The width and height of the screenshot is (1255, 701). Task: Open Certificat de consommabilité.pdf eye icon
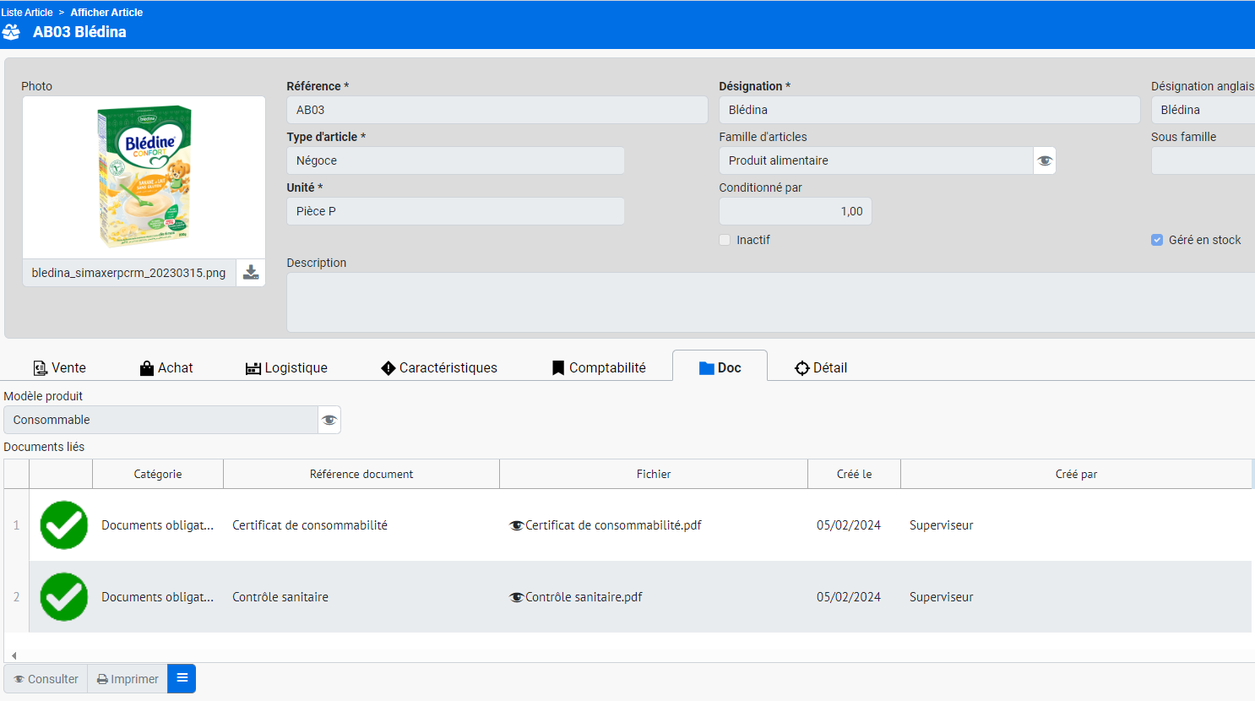(516, 525)
